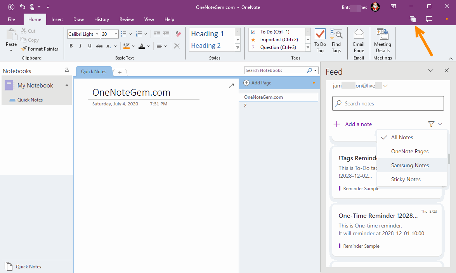Delete with the X icon

(177, 46)
